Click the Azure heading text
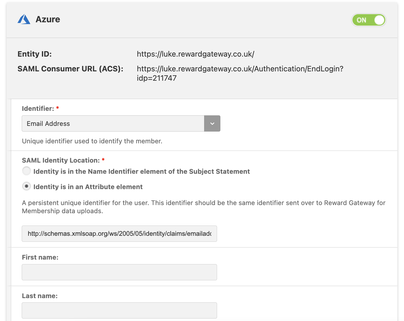The width and height of the screenshot is (404, 321). (x=48, y=19)
